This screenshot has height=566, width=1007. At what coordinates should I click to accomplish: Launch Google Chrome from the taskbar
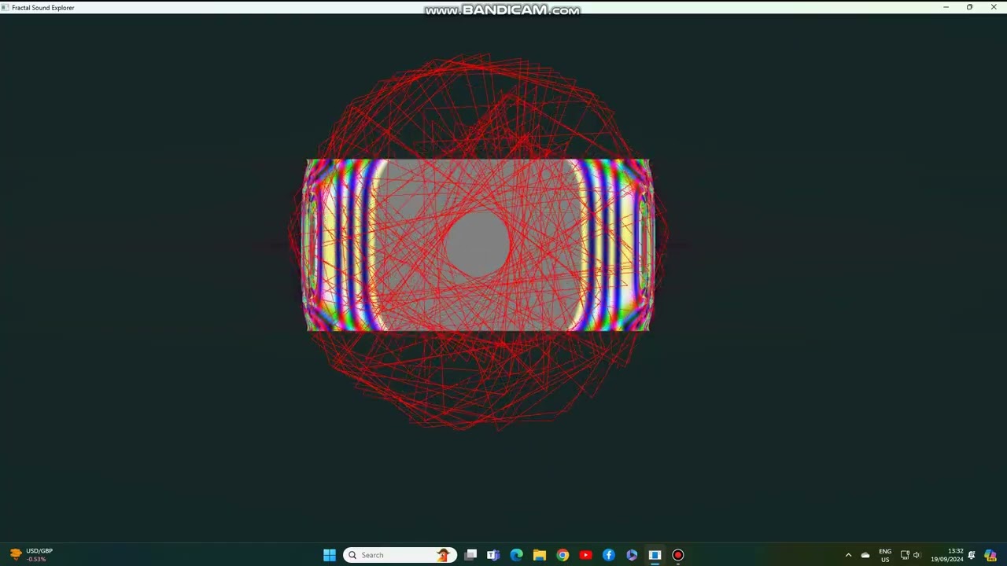[563, 555]
